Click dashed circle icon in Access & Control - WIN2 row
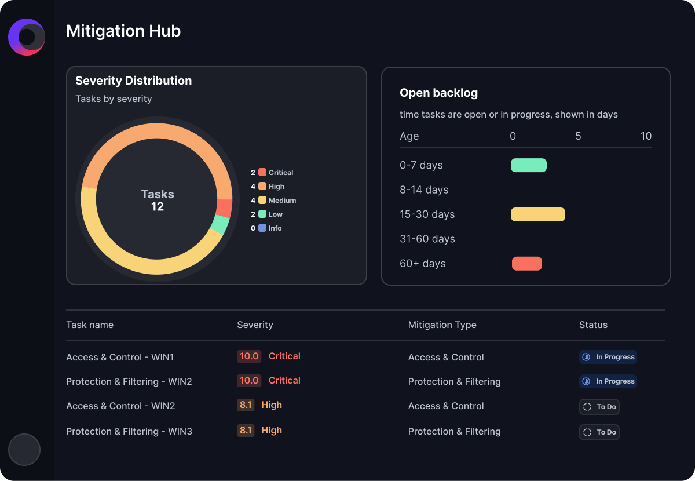 587,407
